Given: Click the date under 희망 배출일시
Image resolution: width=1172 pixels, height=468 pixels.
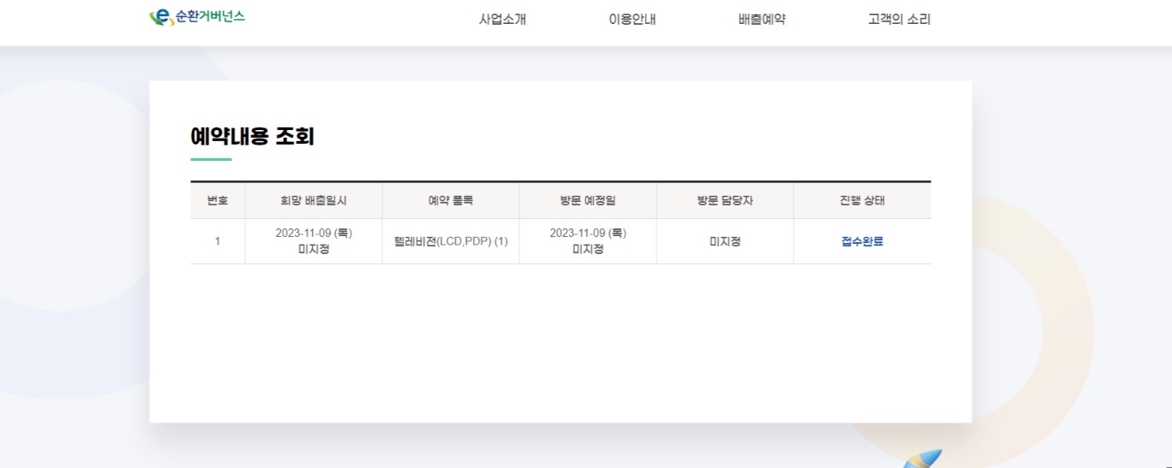Looking at the screenshot, I should (314, 233).
